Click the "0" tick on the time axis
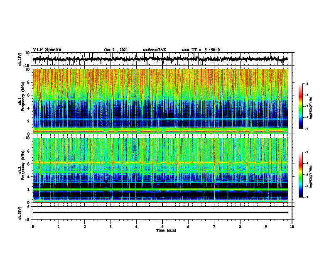This screenshot has width=329, height=254. pyautogui.click(x=33, y=227)
